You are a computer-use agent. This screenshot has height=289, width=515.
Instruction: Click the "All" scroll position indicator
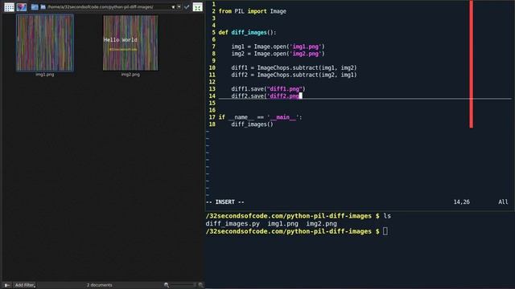[x=503, y=202]
